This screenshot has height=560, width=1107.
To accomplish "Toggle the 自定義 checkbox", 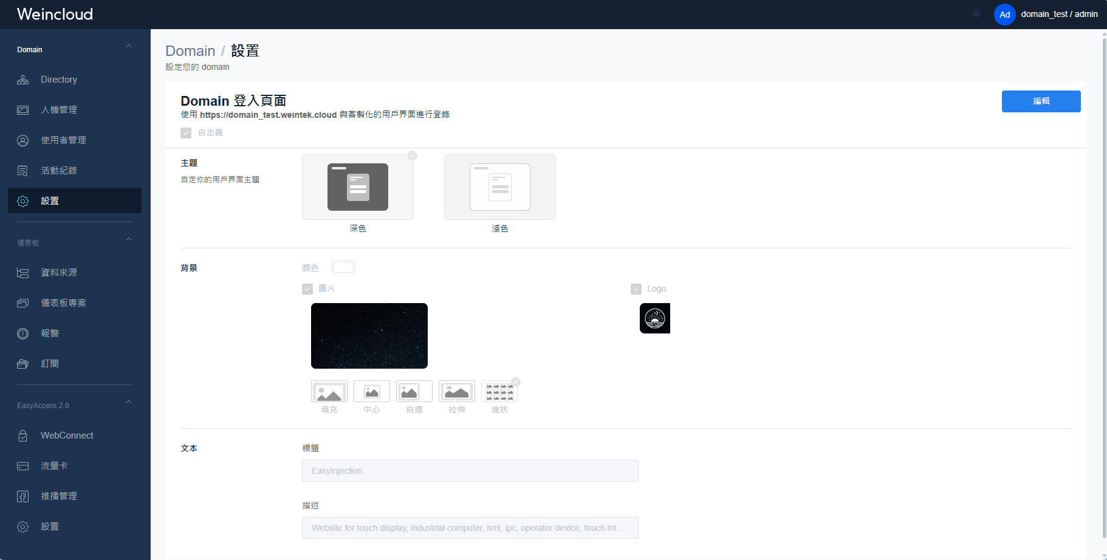I will (x=186, y=133).
